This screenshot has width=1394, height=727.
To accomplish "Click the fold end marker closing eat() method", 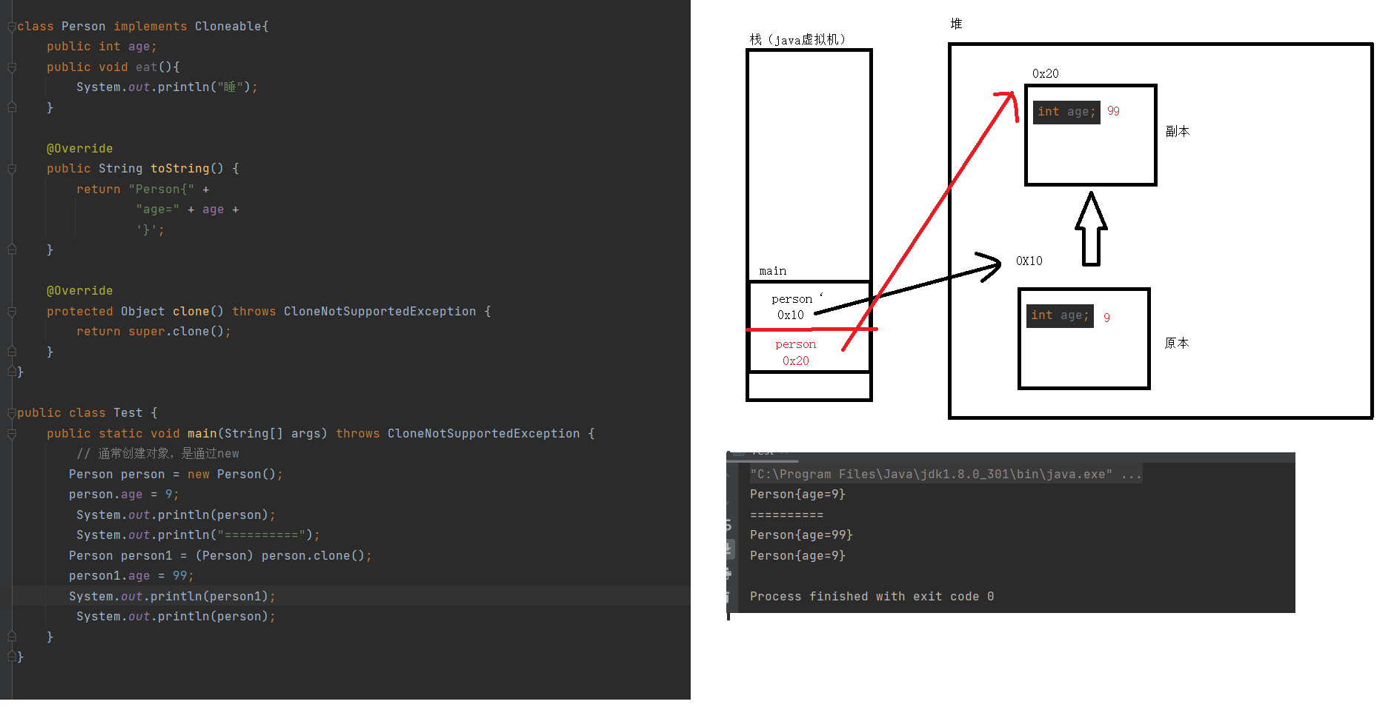I will [x=12, y=108].
